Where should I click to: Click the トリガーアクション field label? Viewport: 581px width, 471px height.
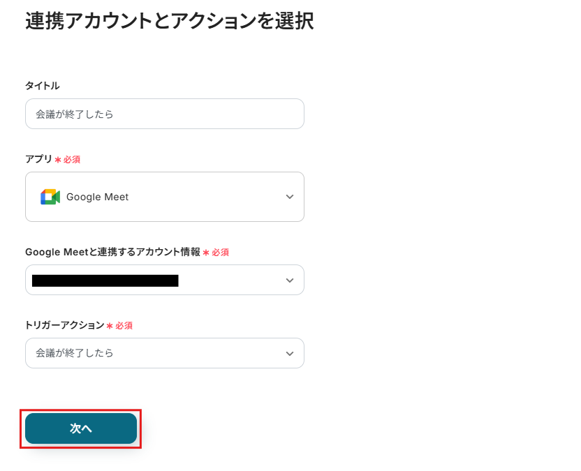(64, 325)
